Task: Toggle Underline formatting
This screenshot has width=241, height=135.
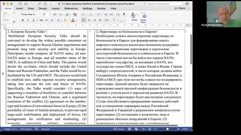Action: pos(34,20)
